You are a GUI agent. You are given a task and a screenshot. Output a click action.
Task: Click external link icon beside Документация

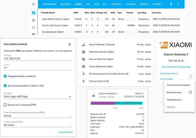pyautogui.click(x=190, y=92)
